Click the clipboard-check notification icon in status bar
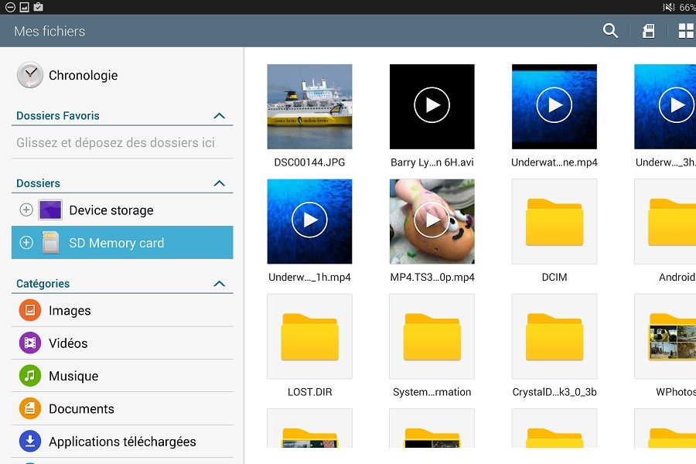This screenshot has height=464, width=696. tap(38, 7)
